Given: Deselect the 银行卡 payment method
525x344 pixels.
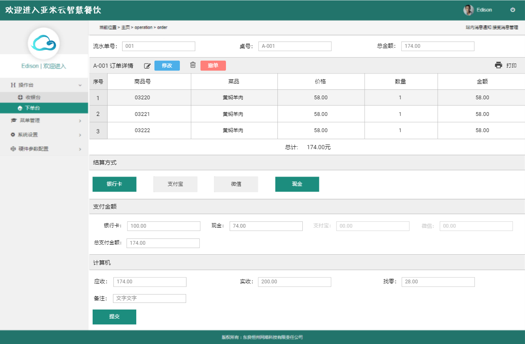Looking at the screenshot, I should (114, 184).
